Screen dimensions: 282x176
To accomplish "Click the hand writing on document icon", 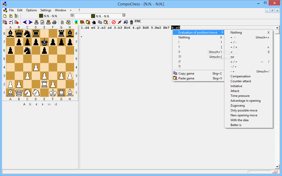I will pyautogui.click(x=68, y=22).
